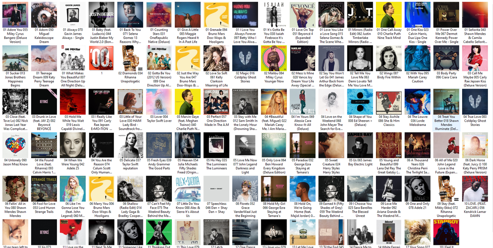
Task: Click the Counting Stars OneRepublic Native file
Action: coord(159,23)
